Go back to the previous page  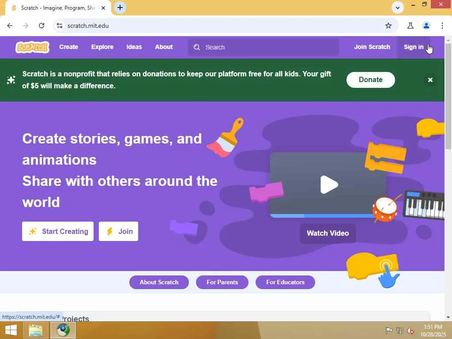pos(10,26)
